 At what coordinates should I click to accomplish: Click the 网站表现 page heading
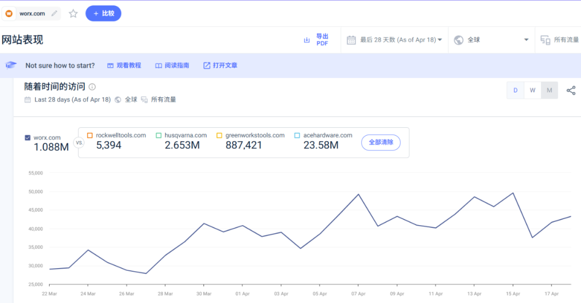22,40
